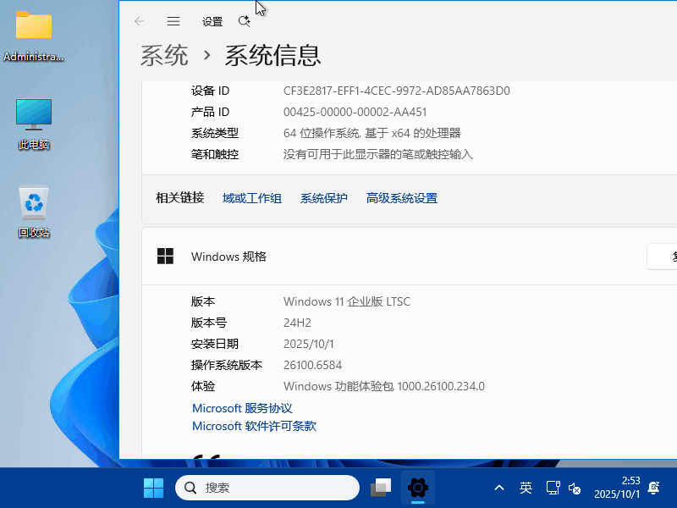Click the 英 input language indicator

[x=526, y=488]
